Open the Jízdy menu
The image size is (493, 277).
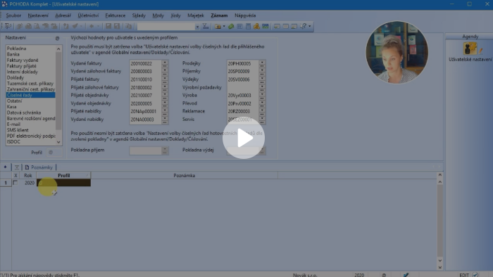[175, 15]
